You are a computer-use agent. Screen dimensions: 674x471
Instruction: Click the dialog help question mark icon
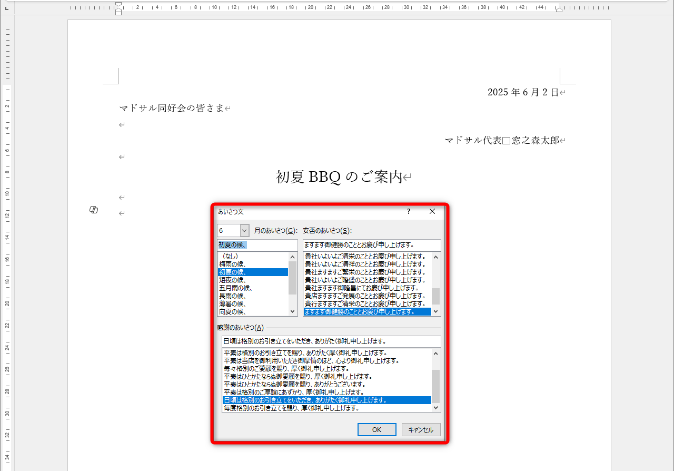click(408, 211)
